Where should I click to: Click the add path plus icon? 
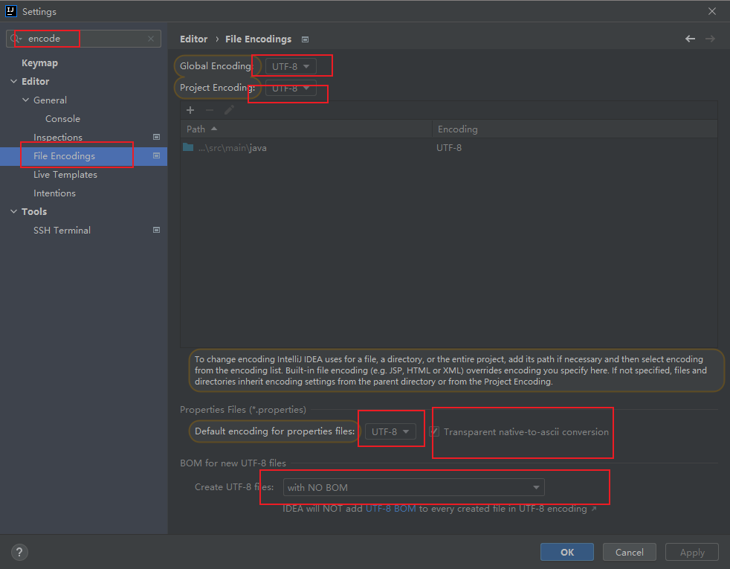(x=190, y=110)
